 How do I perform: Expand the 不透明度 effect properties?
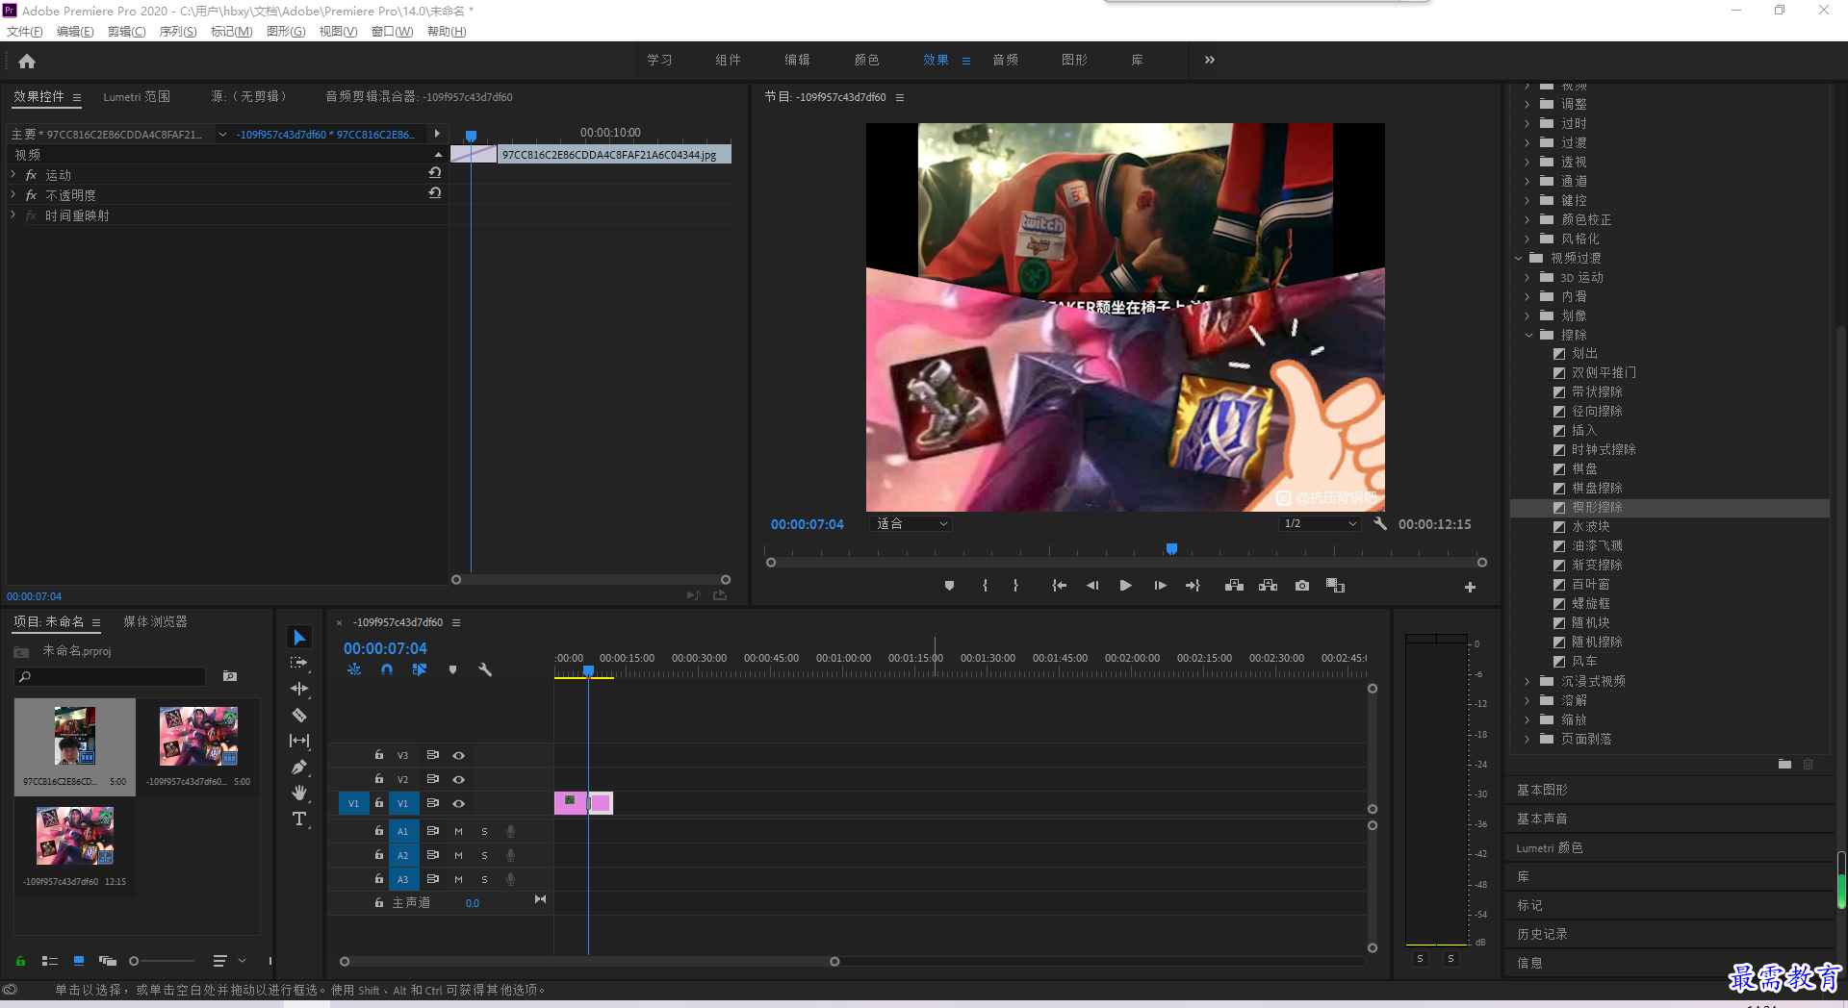(x=13, y=195)
